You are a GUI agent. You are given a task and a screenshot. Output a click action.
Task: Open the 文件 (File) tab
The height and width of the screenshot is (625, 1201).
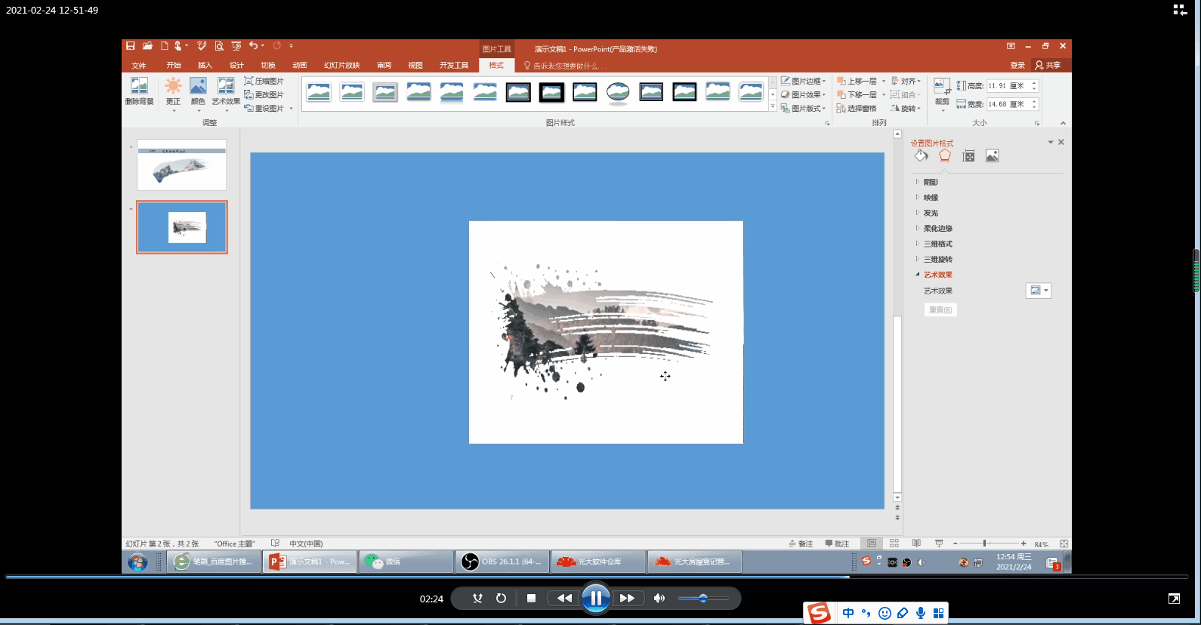point(139,66)
